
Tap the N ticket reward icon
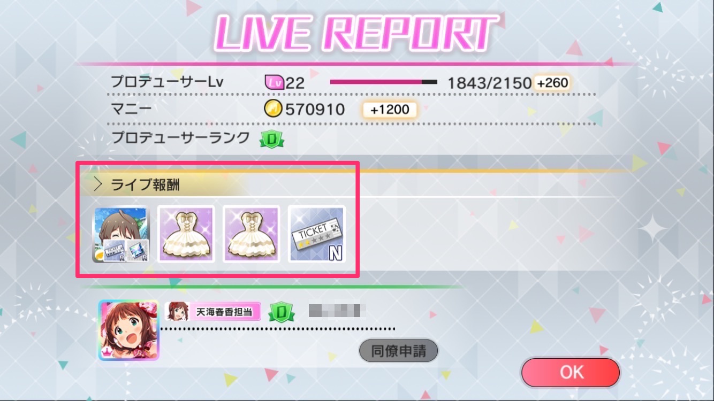coord(317,234)
